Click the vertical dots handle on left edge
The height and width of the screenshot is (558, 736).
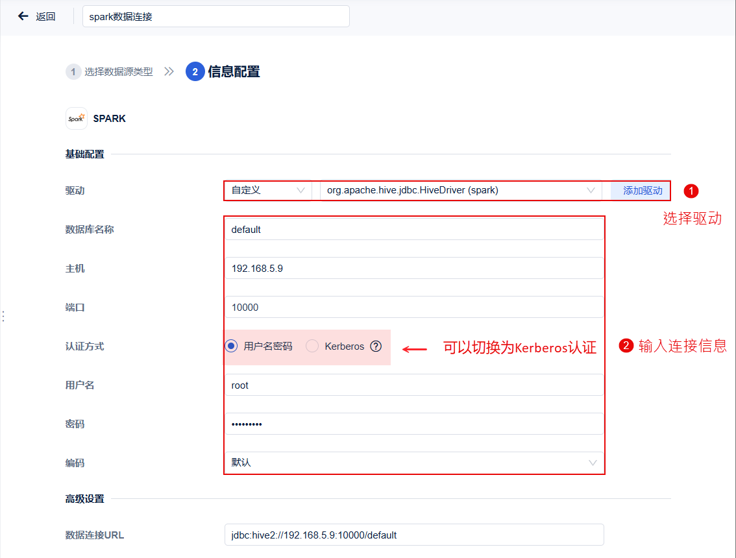coord(3,316)
